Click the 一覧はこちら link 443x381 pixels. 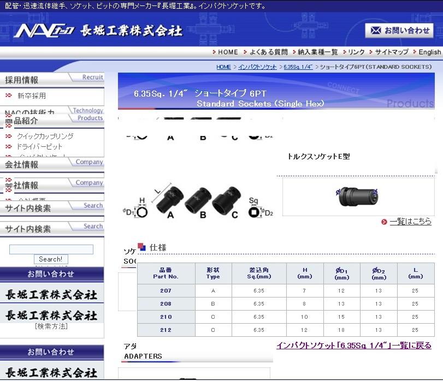[x=411, y=222]
